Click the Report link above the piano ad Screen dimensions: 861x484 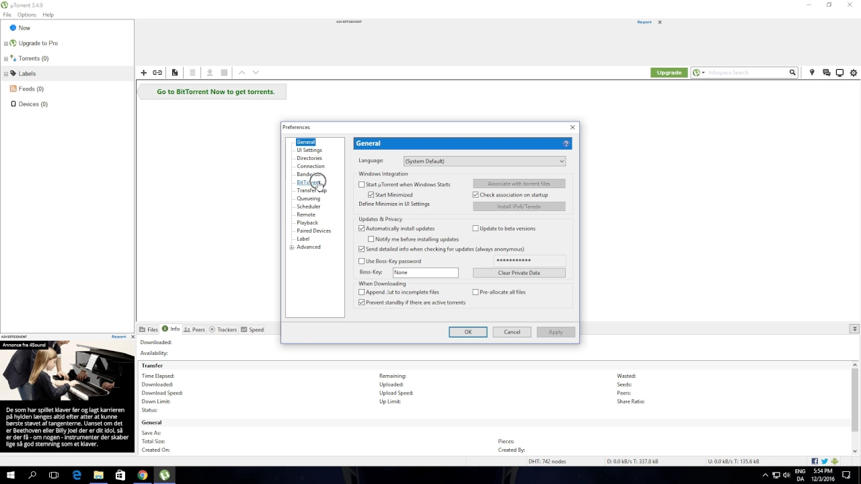pyautogui.click(x=118, y=337)
